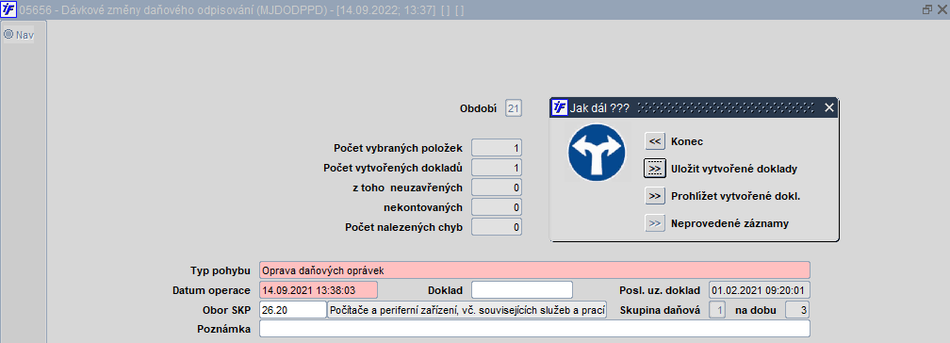Click the Počet vybraných položek field

tap(496, 148)
